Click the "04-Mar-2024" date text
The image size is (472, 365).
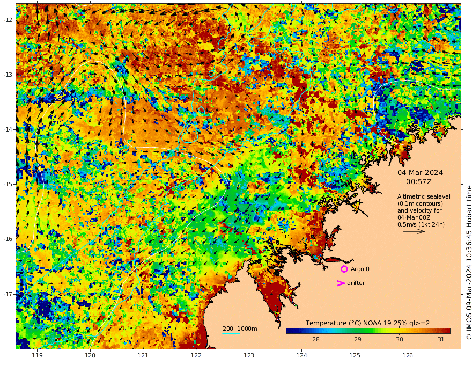420,172
